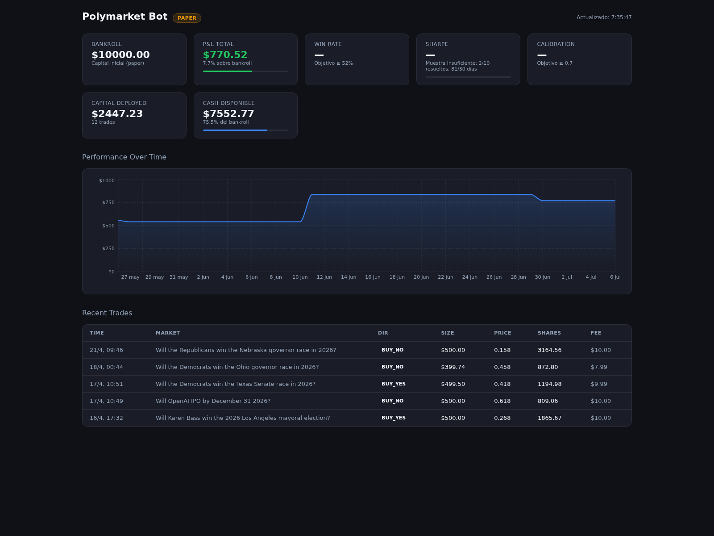Select the Calibration metric card
714x536 pixels.
point(580,59)
